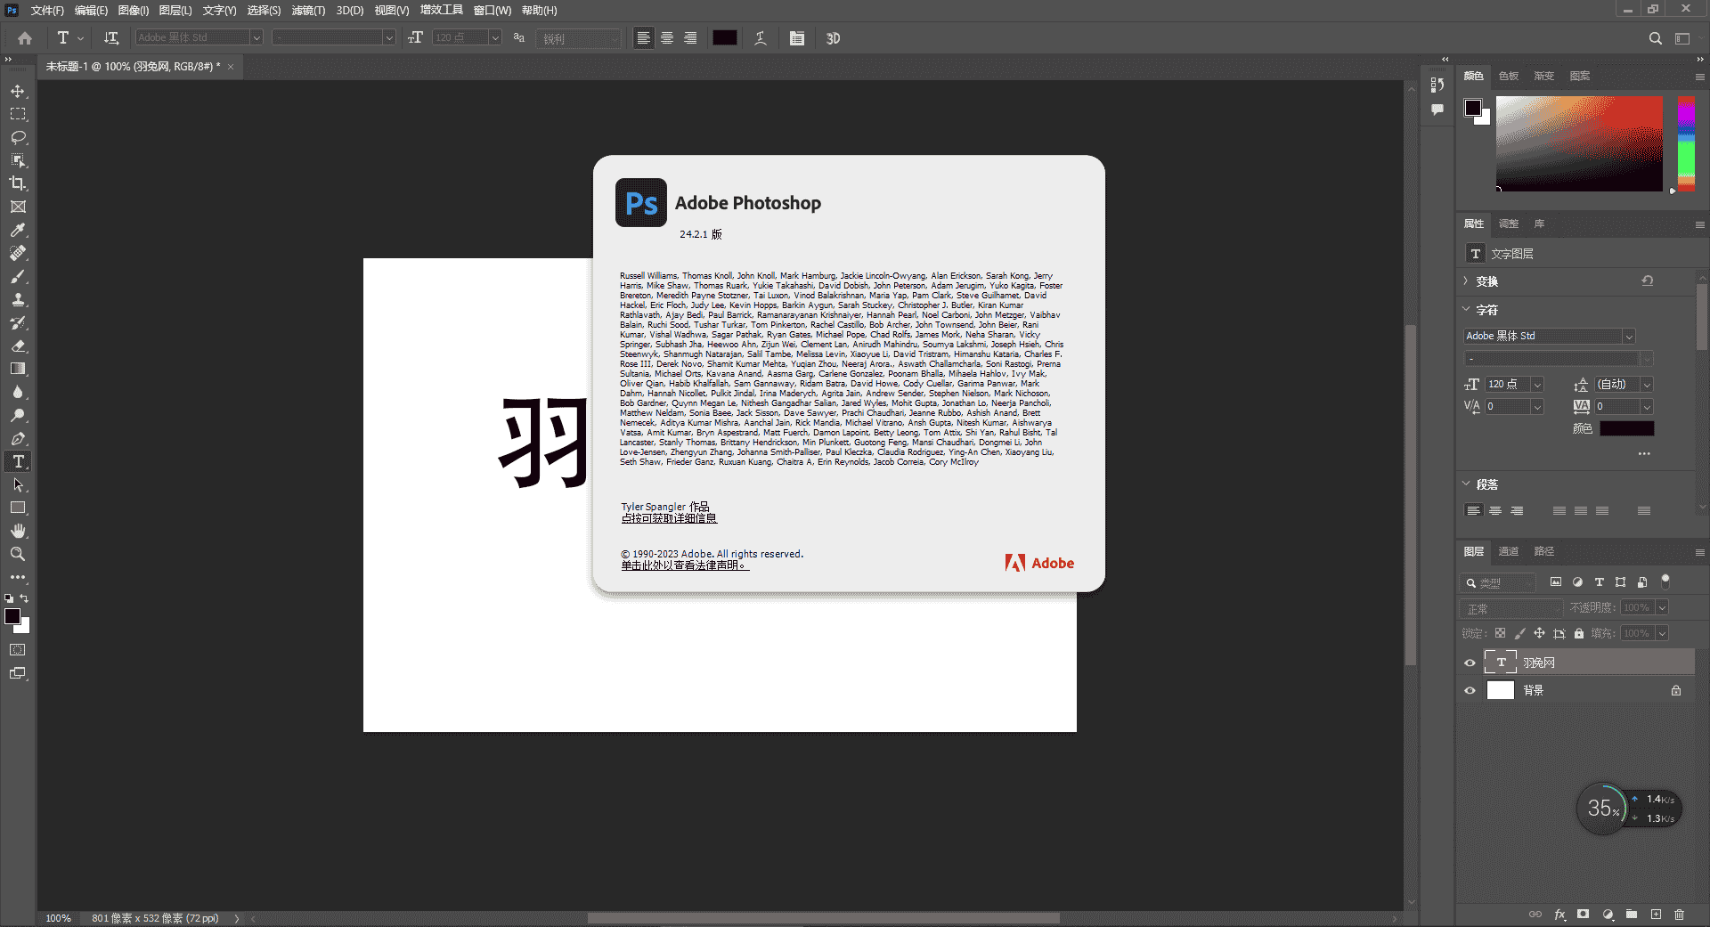1710x927 pixels.
Task: Switch to the 通道 tab
Action: point(1508,551)
